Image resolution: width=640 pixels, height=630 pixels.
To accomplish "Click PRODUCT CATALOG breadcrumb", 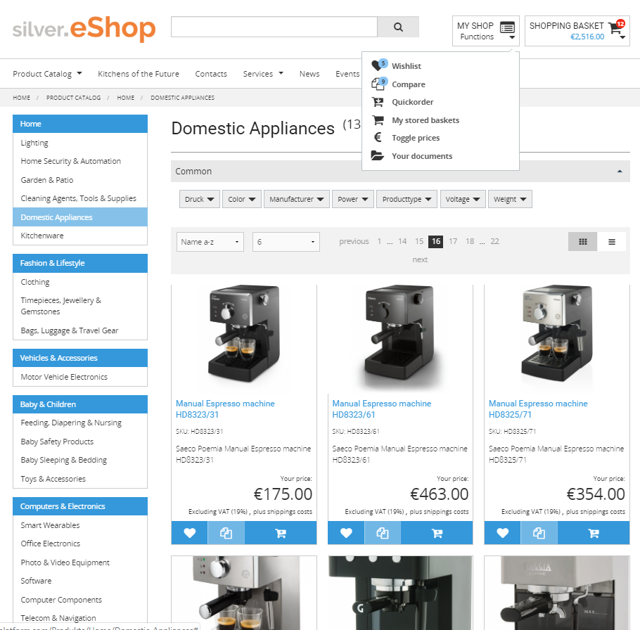I will click(x=73, y=98).
